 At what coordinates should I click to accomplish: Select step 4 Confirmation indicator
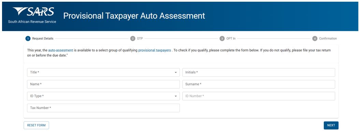[x=325, y=39]
